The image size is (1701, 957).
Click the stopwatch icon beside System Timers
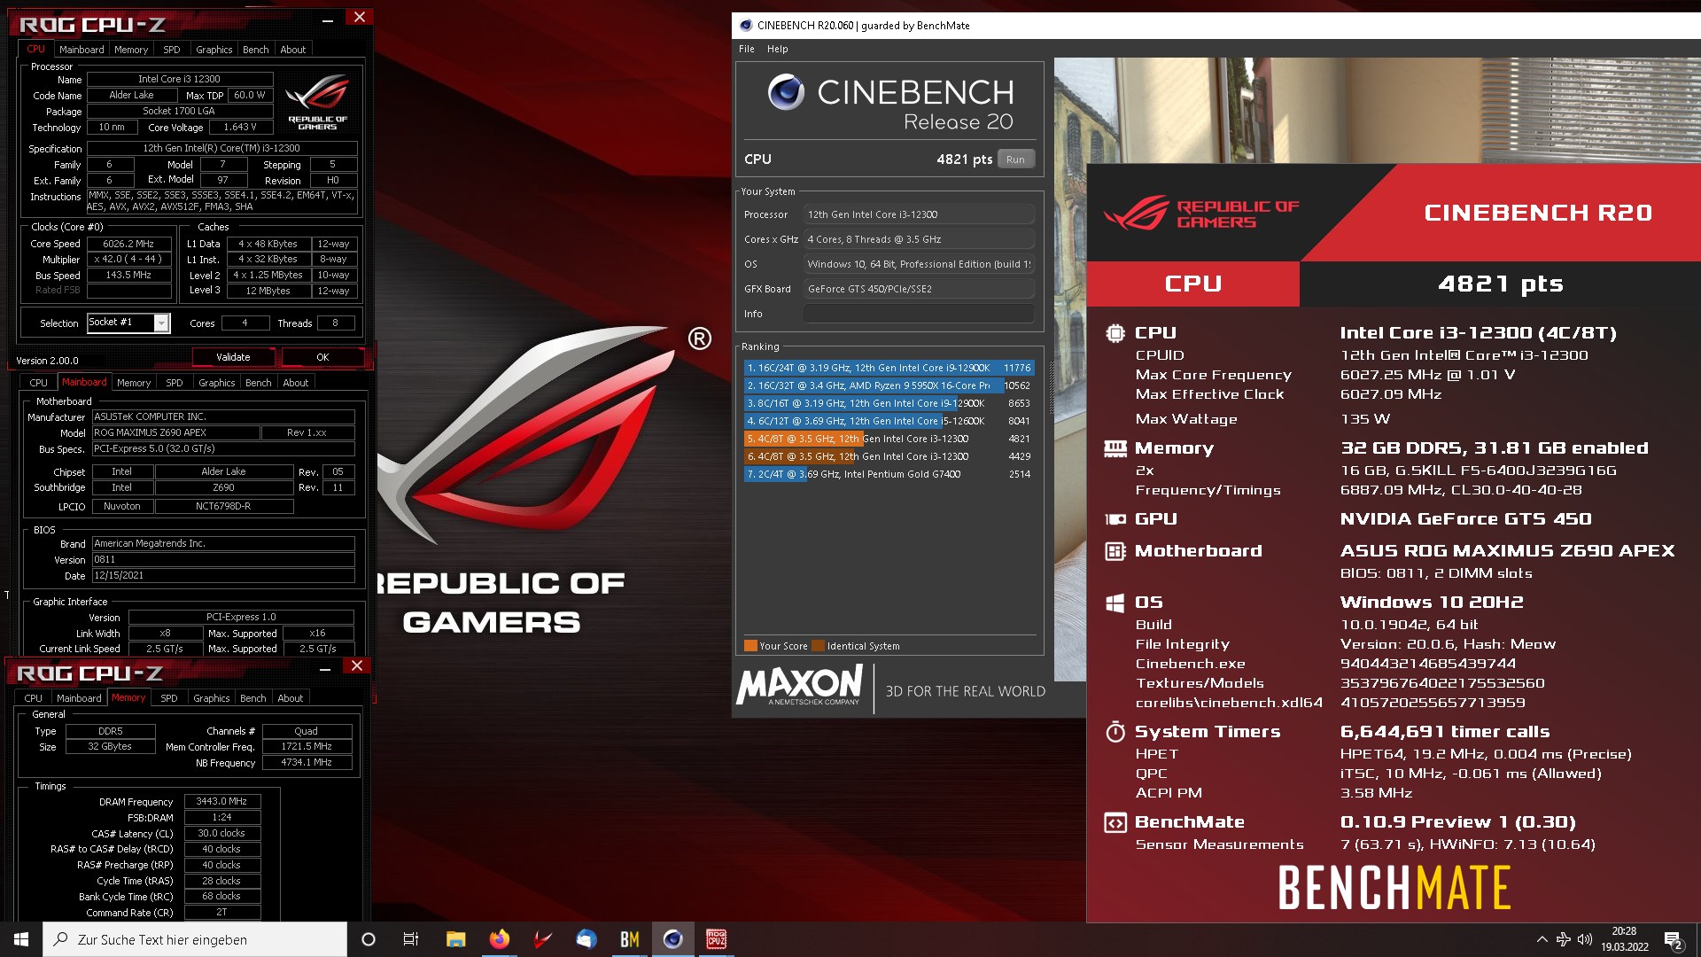(1115, 732)
